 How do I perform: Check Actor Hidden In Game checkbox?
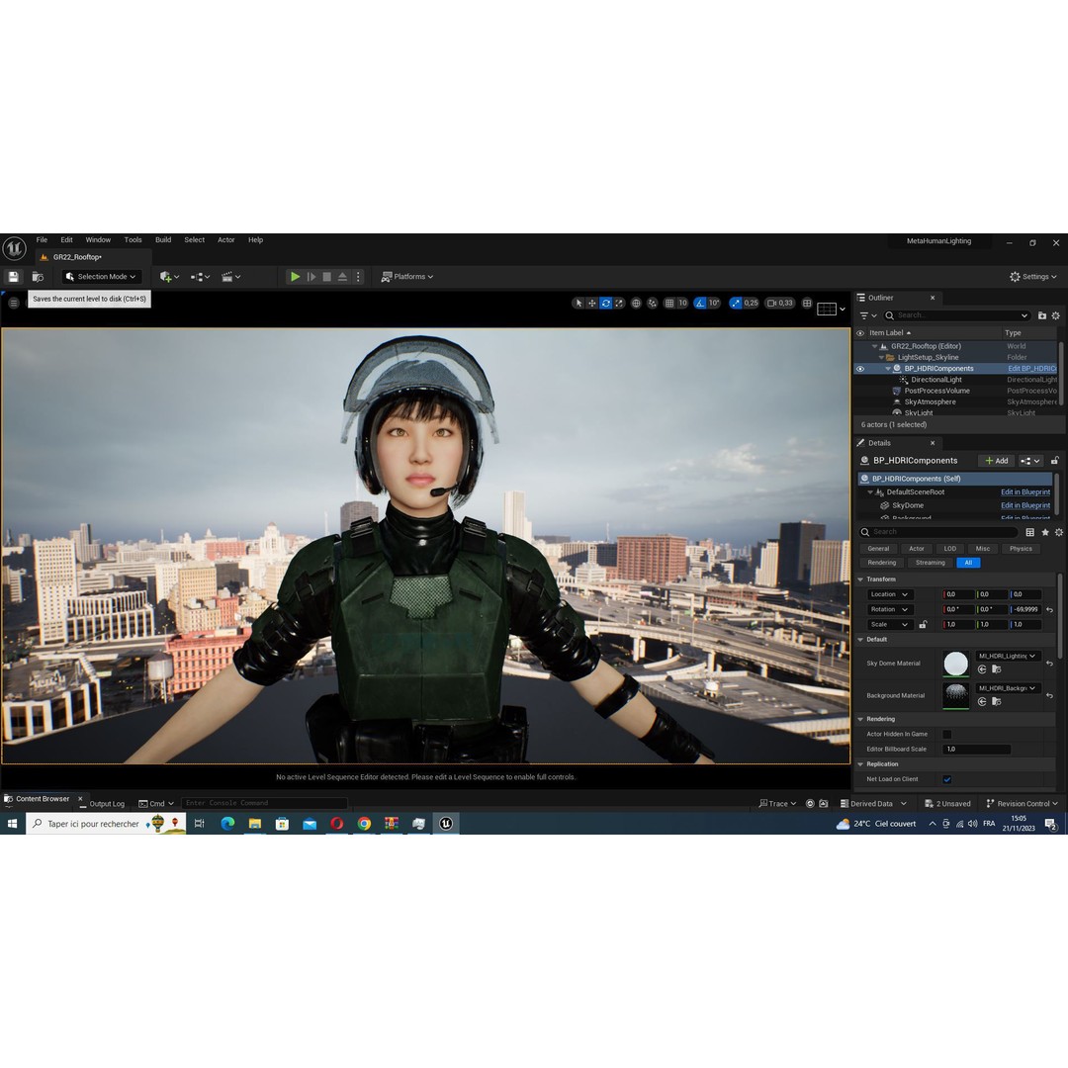click(x=946, y=734)
